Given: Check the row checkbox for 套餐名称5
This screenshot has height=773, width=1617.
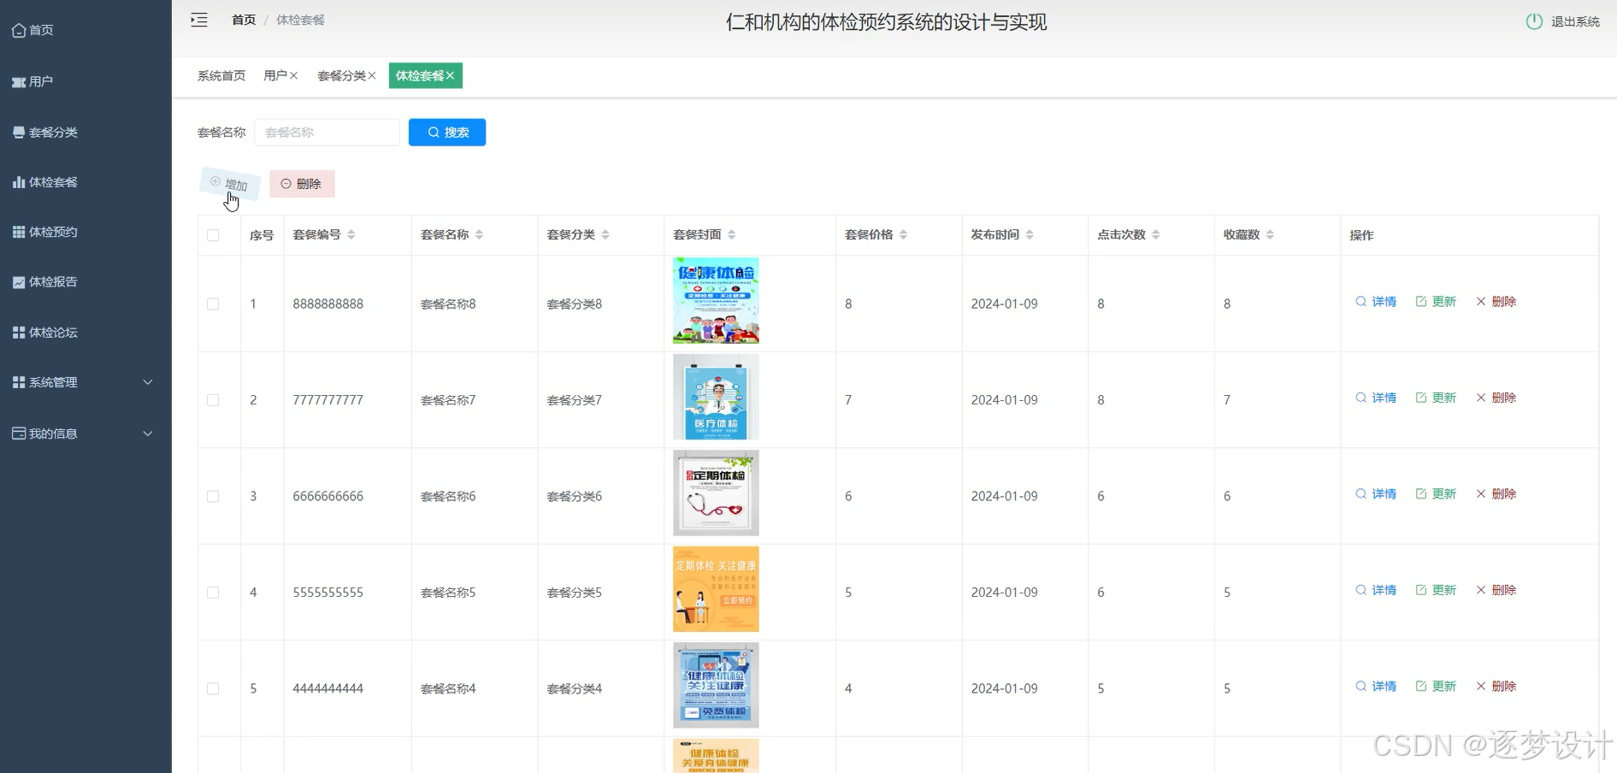Looking at the screenshot, I should [x=213, y=592].
